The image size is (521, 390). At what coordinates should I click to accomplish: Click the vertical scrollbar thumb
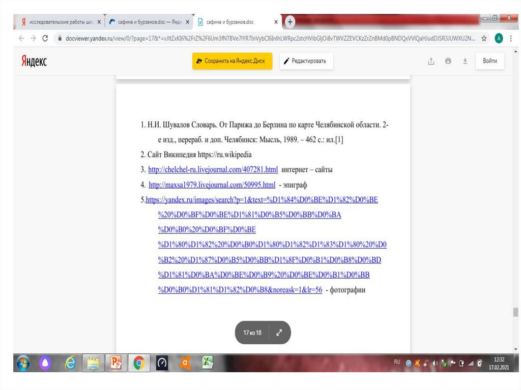point(515,312)
